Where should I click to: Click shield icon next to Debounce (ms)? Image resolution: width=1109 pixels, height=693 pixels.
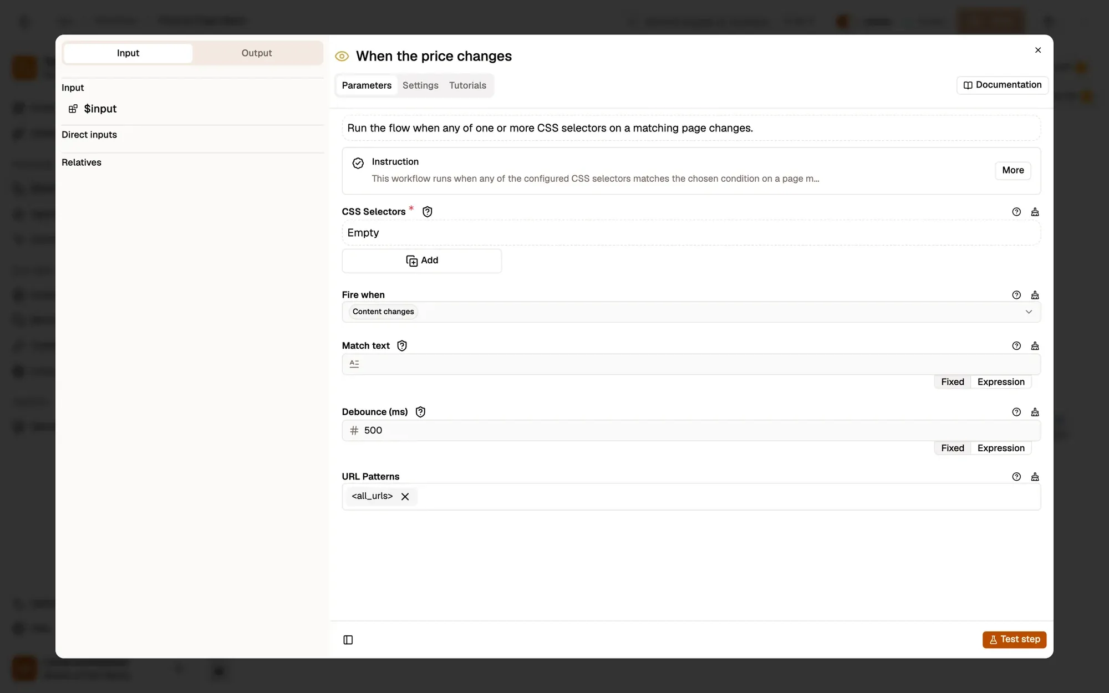pos(420,412)
